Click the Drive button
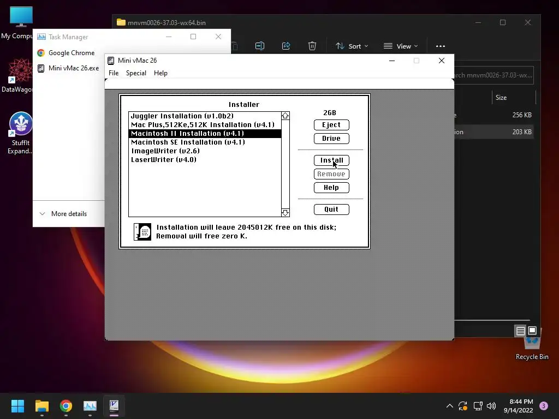The image size is (559, 419). click(331, 138)
